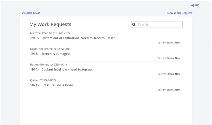Click Current Status New for request 1916
This screenshot has height=125, width=212.
click(x=169, y=43)
